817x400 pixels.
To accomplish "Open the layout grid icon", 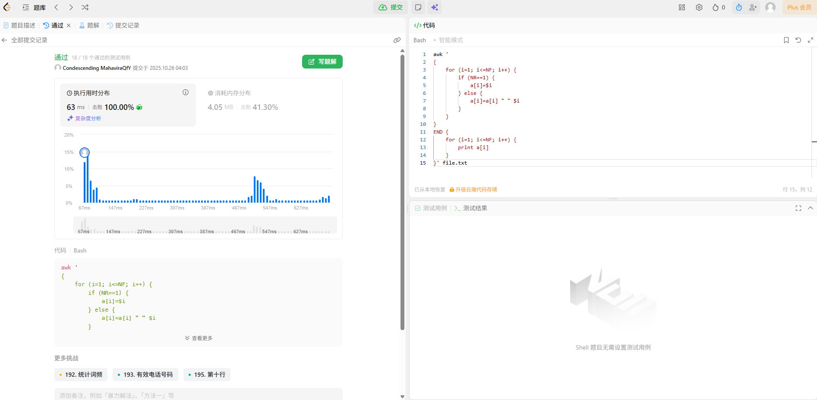I will (682, 7).
